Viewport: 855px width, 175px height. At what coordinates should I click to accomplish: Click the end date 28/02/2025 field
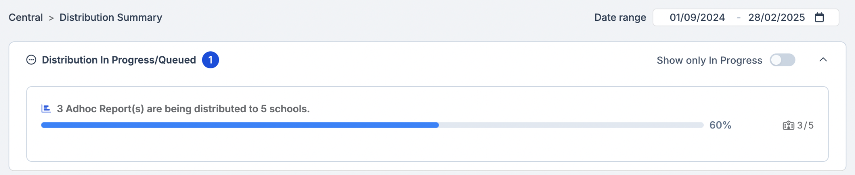pos(776,17)
